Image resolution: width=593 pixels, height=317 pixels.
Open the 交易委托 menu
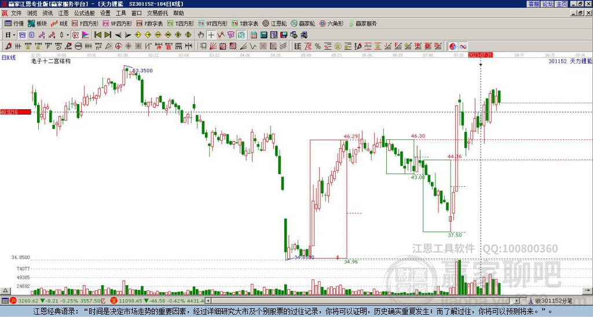[158, 13]
